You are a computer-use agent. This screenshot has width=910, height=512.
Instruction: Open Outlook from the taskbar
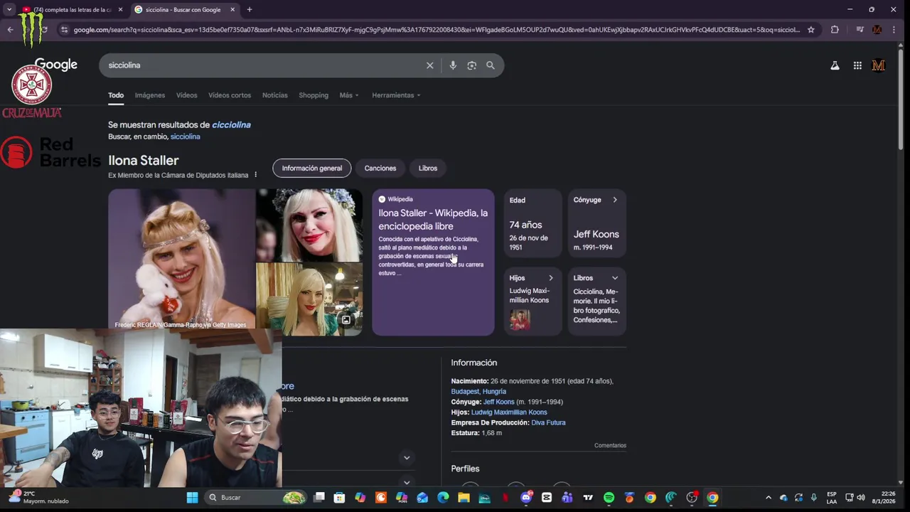point(422,498)
